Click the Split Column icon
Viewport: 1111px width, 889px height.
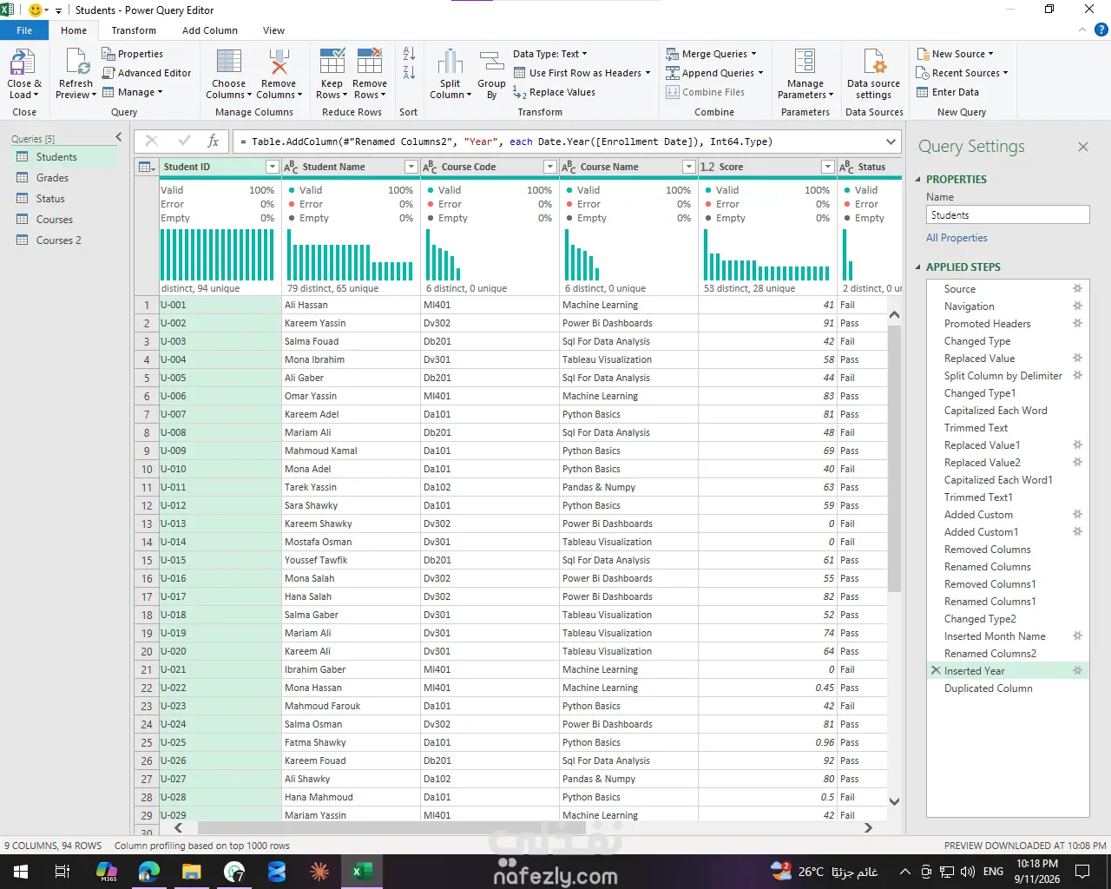(x=450, y=63)
